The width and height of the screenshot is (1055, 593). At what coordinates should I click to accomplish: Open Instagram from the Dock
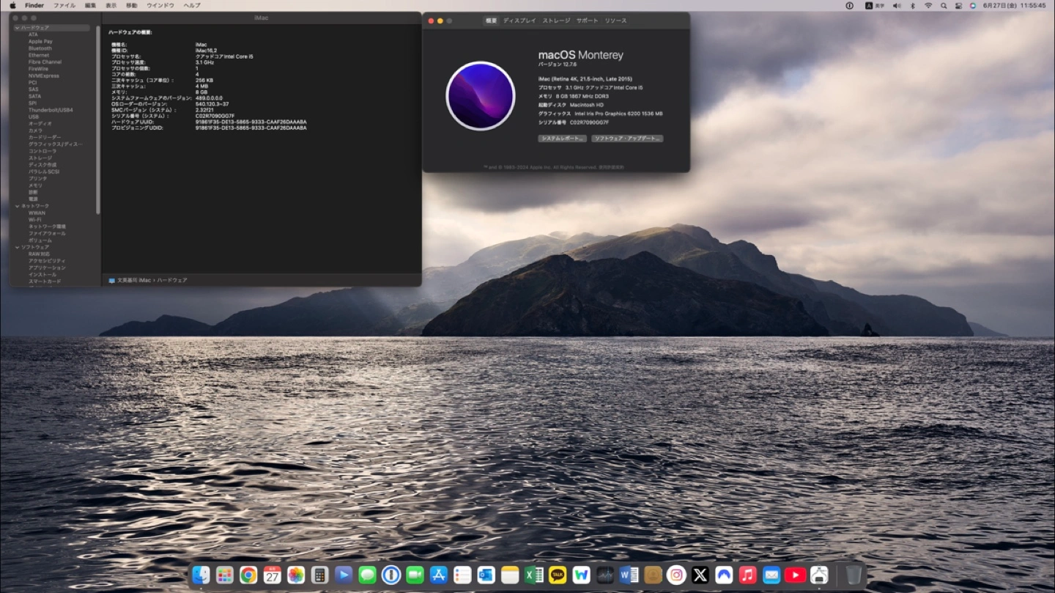pos(676,575)
